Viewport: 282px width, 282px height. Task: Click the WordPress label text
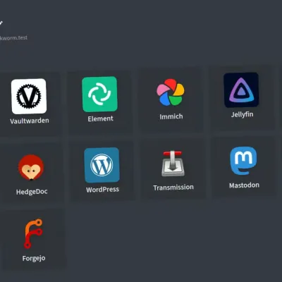[102, 190]
